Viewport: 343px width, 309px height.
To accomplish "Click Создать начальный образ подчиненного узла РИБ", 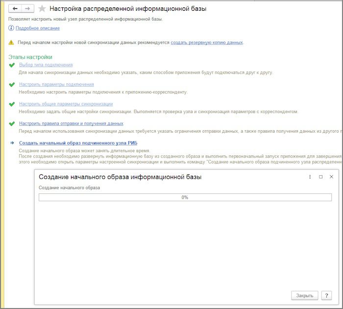I will pos(78,143).
